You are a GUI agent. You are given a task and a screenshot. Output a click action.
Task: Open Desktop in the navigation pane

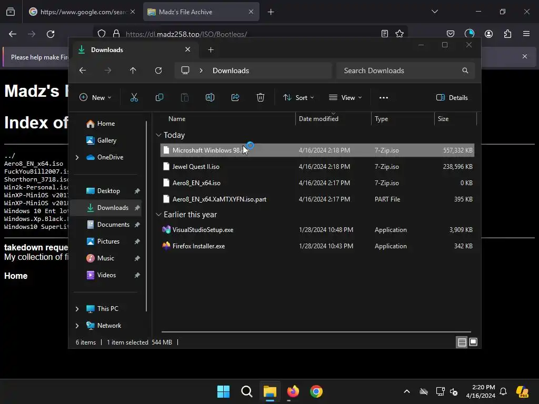coord(108,190)
